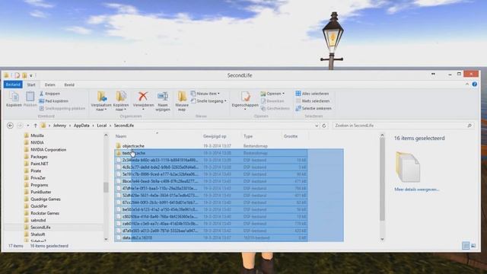Click the navigation pane scroll down arrow

click(x=106, y=239)
